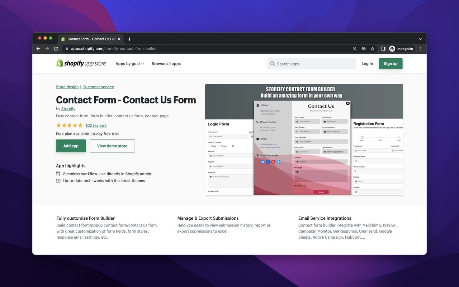
Task: Open Browse all apps menu
Action: point(166,64)
